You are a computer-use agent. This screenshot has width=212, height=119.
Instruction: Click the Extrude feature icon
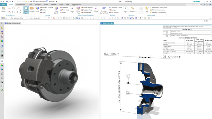coord(32,8)
